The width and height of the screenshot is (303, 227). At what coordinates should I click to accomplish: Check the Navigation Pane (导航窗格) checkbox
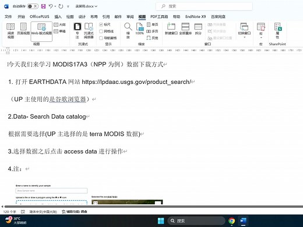[x=101, y=38]
